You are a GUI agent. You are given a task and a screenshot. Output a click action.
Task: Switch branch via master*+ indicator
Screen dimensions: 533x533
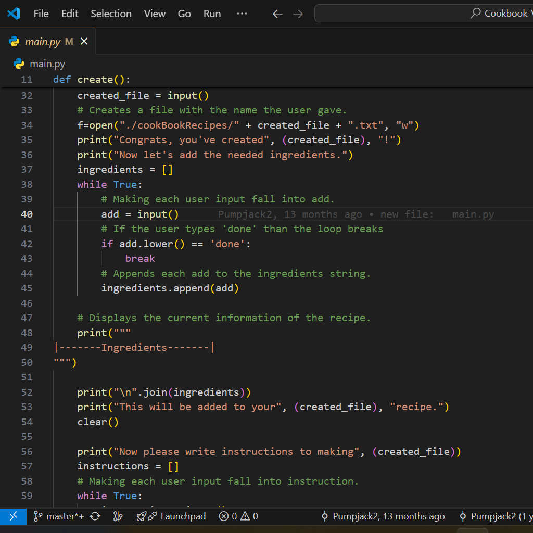point(59,516)
